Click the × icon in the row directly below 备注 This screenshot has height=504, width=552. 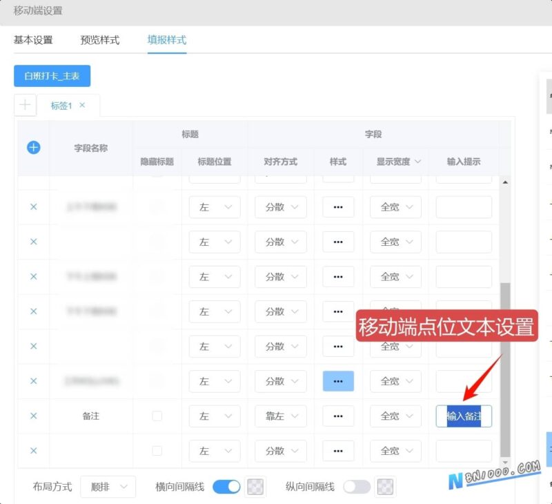click(33, 451)
